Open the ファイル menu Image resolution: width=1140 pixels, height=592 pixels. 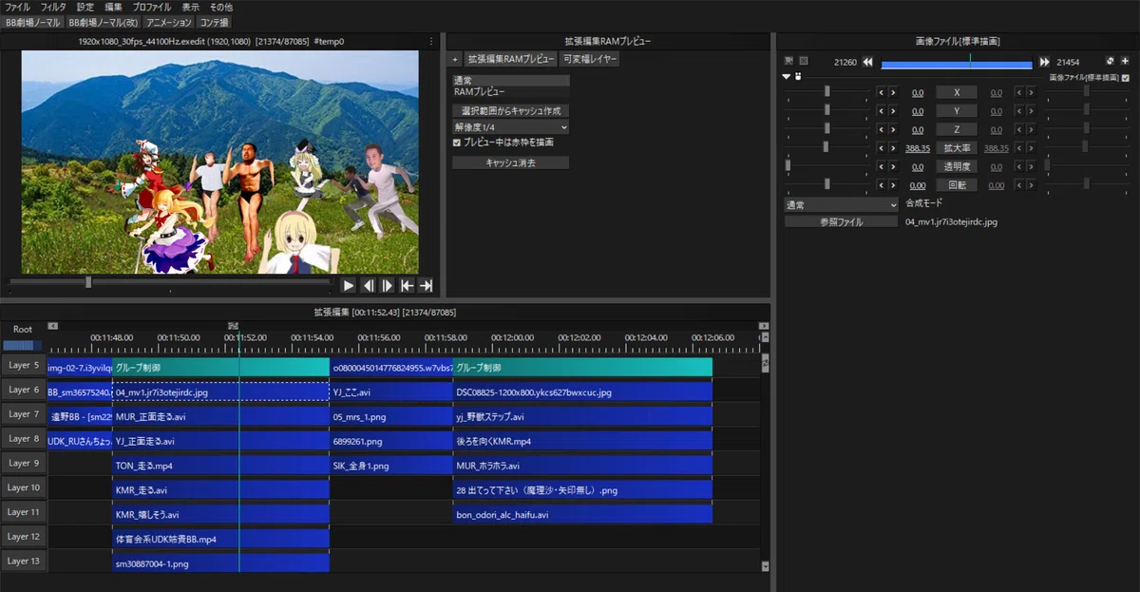18,7
